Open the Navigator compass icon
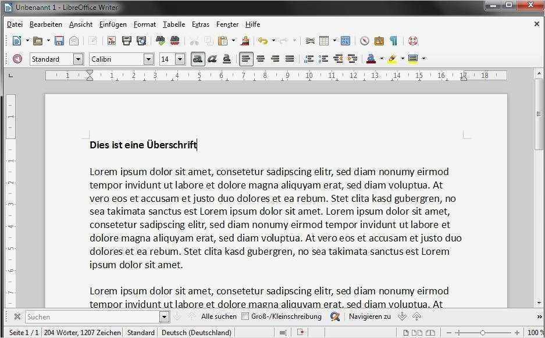 (x=364, y=41)
